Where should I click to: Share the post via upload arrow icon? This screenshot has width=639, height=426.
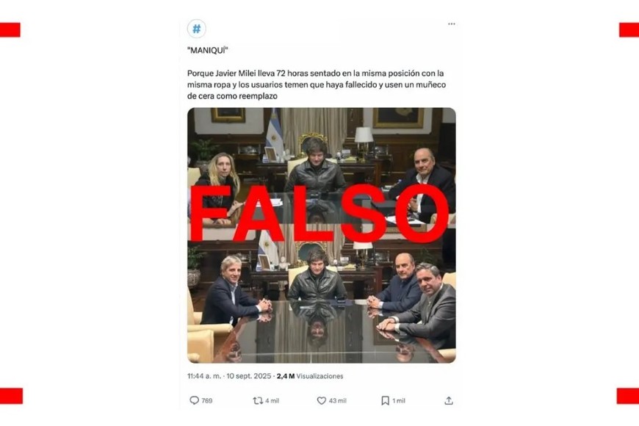coord(449,401)
